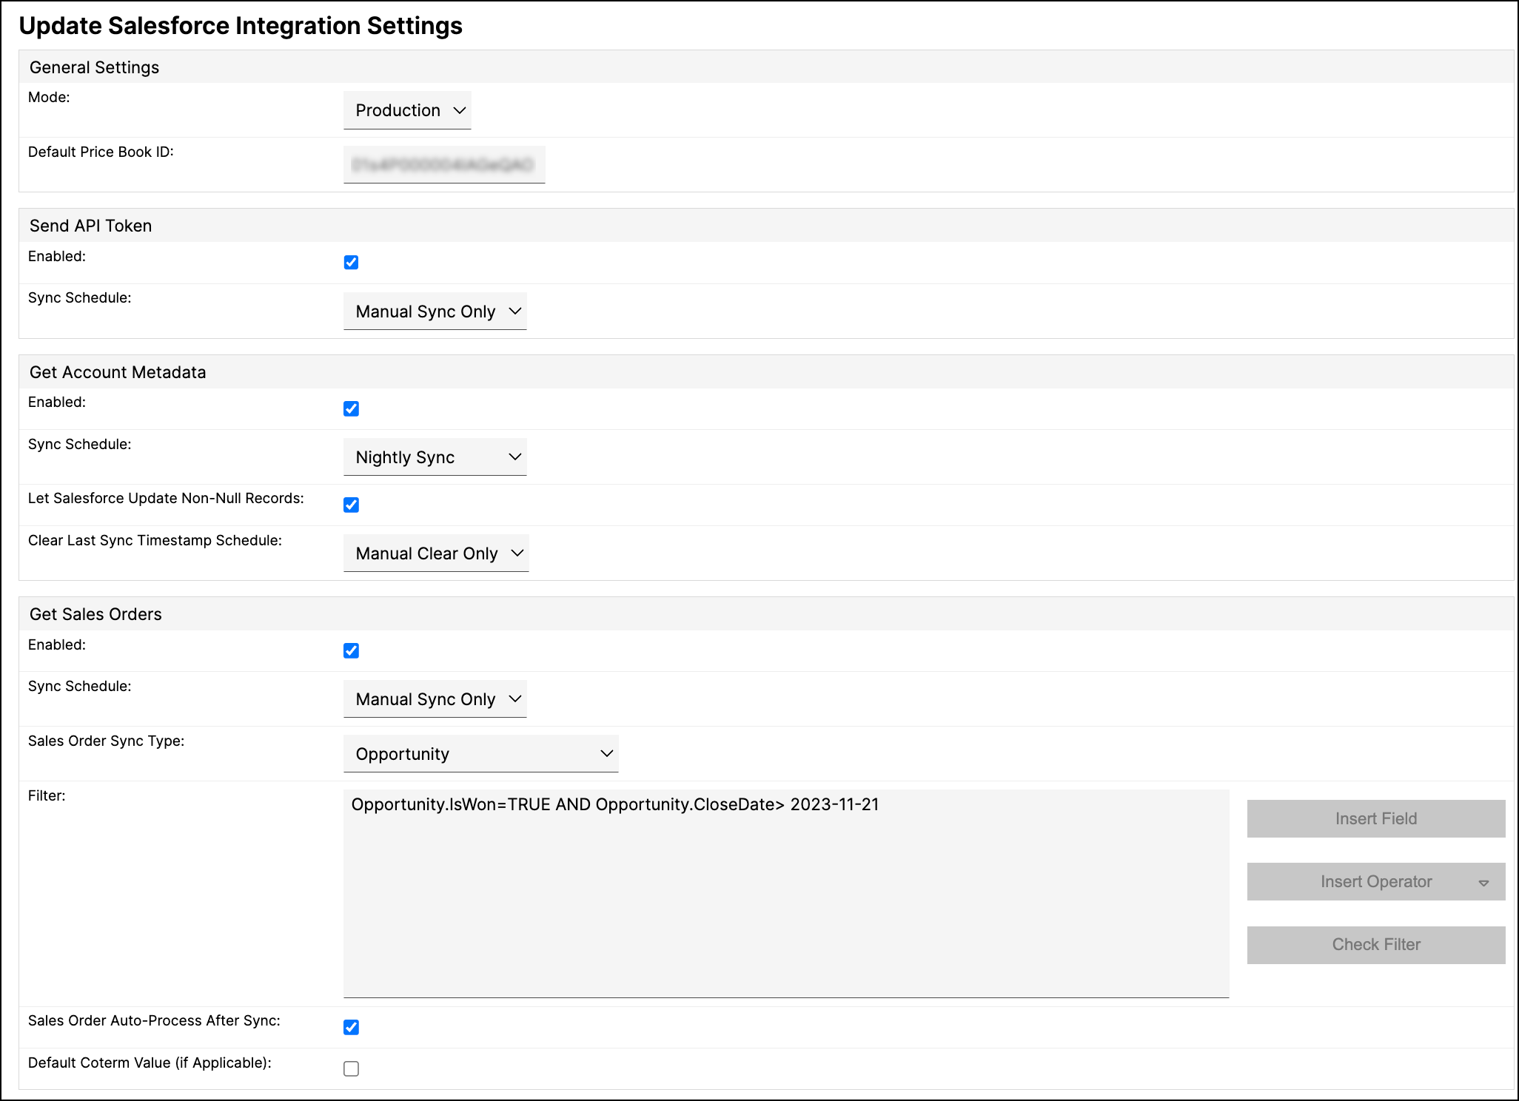Click the Insert Field button
This screenshot has width=1519, height=1101.
[x=1376, y=818]
